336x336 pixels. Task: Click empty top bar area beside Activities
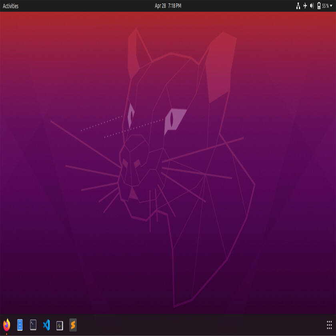point(80,6)
